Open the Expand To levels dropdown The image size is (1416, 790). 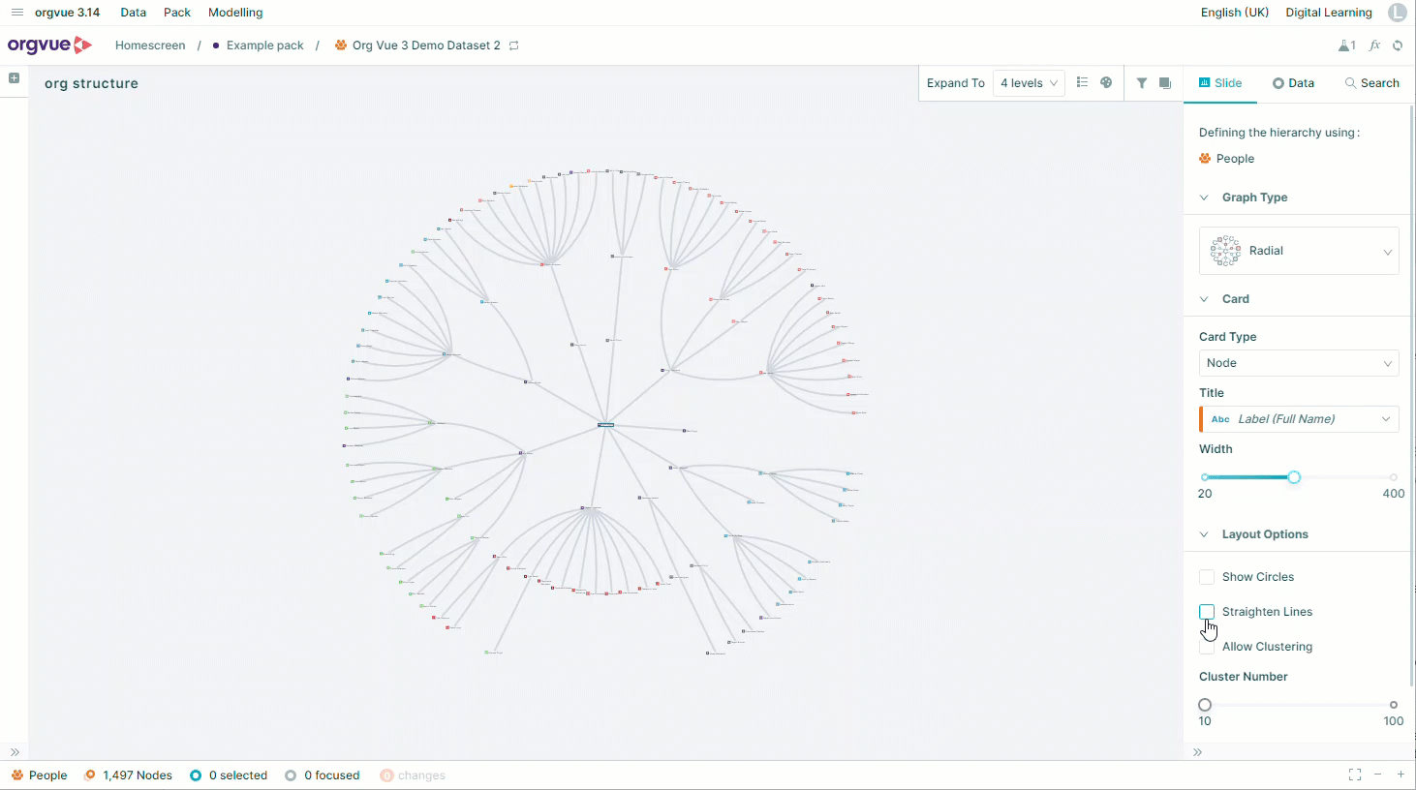tap(1029, 83)
